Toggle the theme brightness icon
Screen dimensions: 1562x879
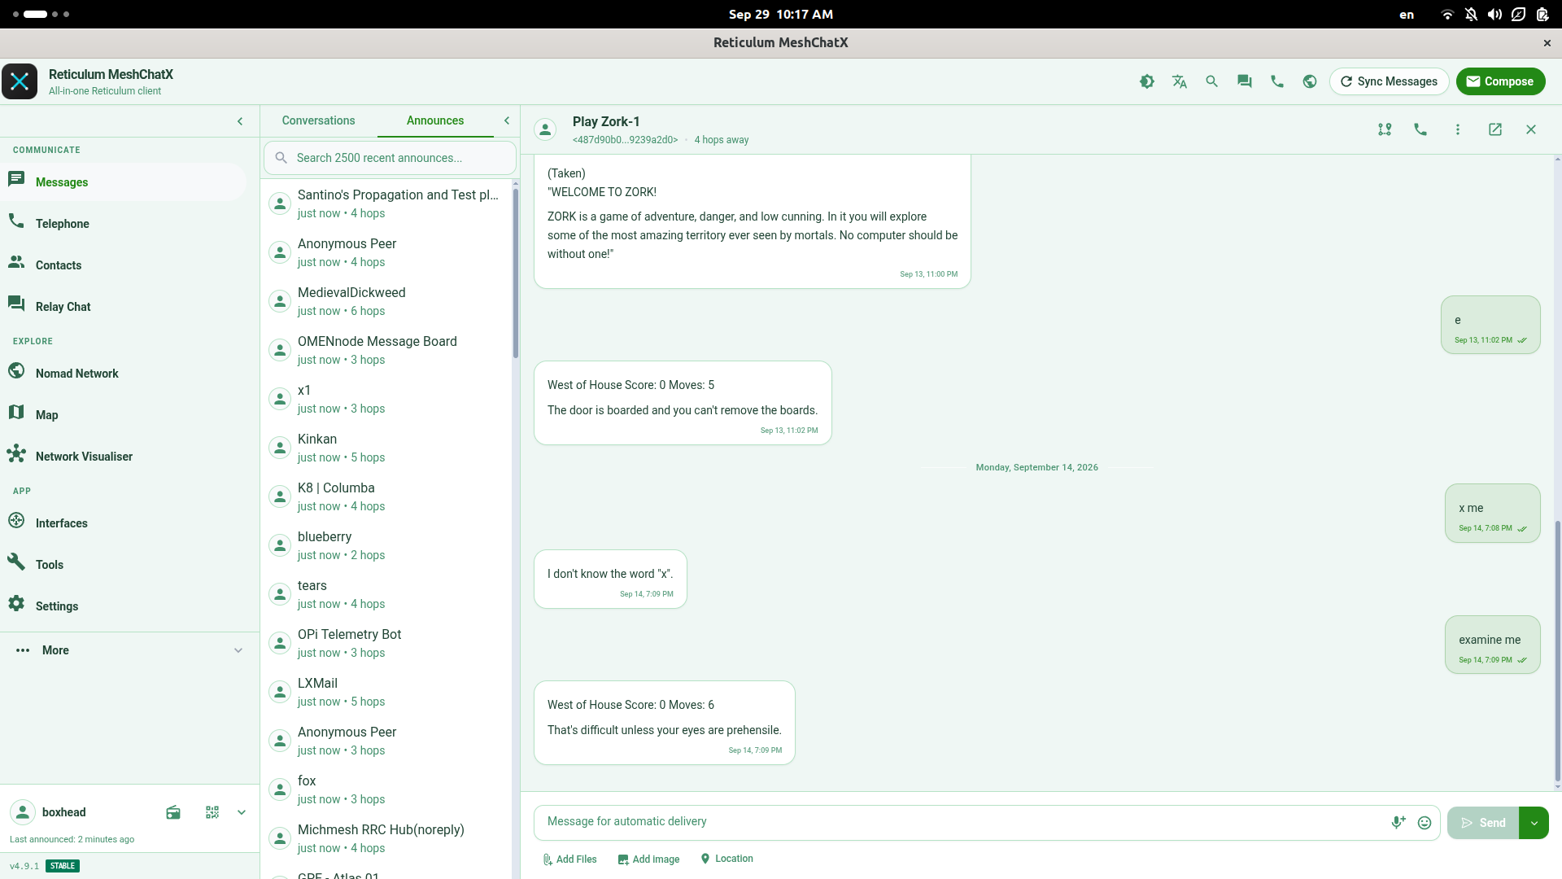pos(1147,81)
